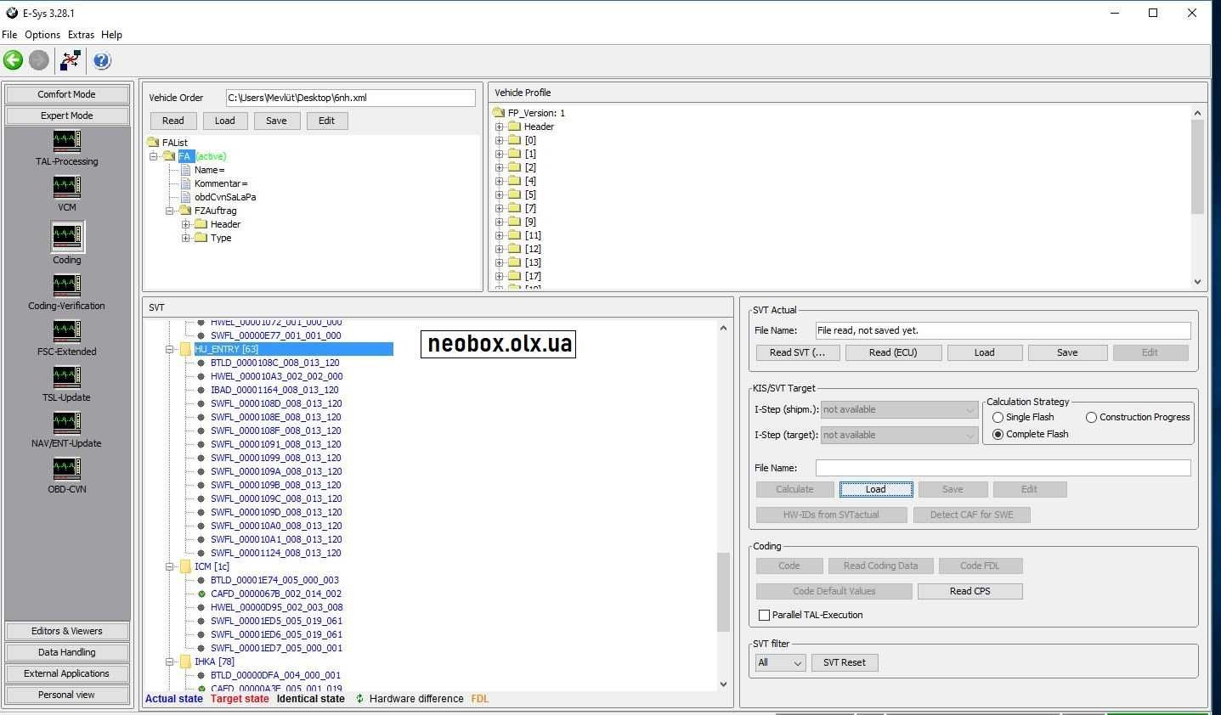Click the Hardware difference legend icon

click(x=359, y=699)
